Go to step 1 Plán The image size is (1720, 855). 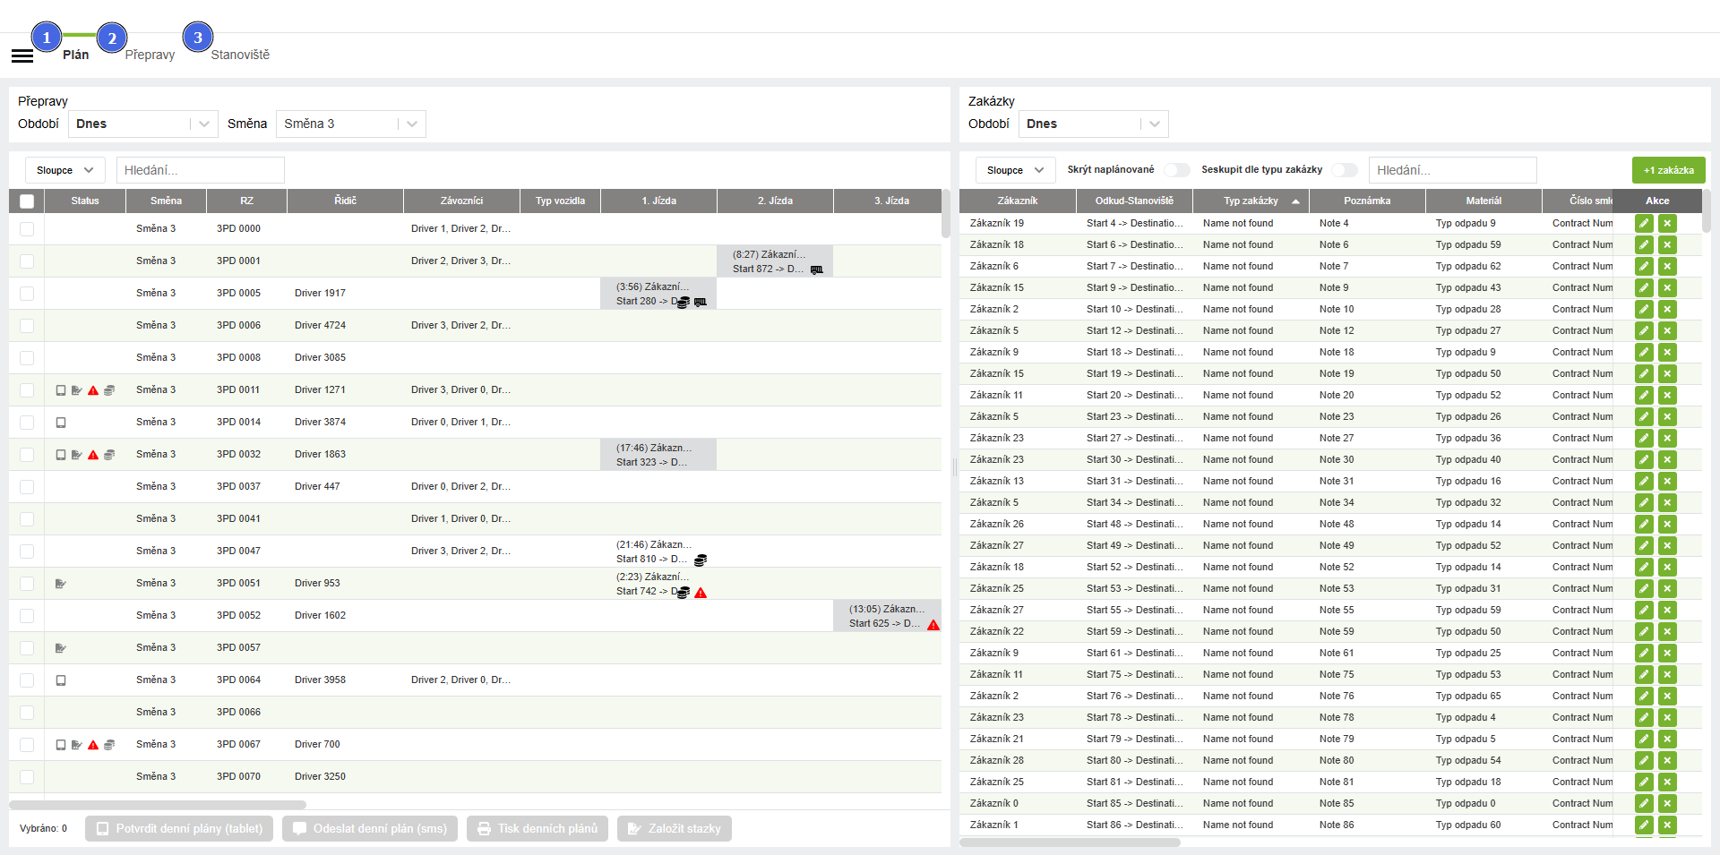coord(47,38)
